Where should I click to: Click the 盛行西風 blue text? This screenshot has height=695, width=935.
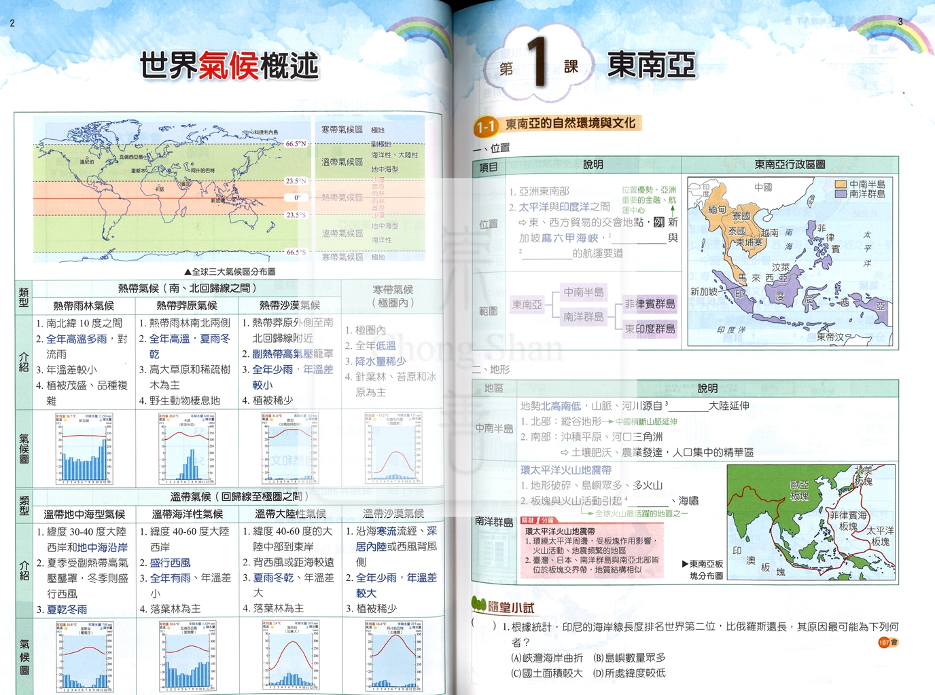tap(170, 563)
